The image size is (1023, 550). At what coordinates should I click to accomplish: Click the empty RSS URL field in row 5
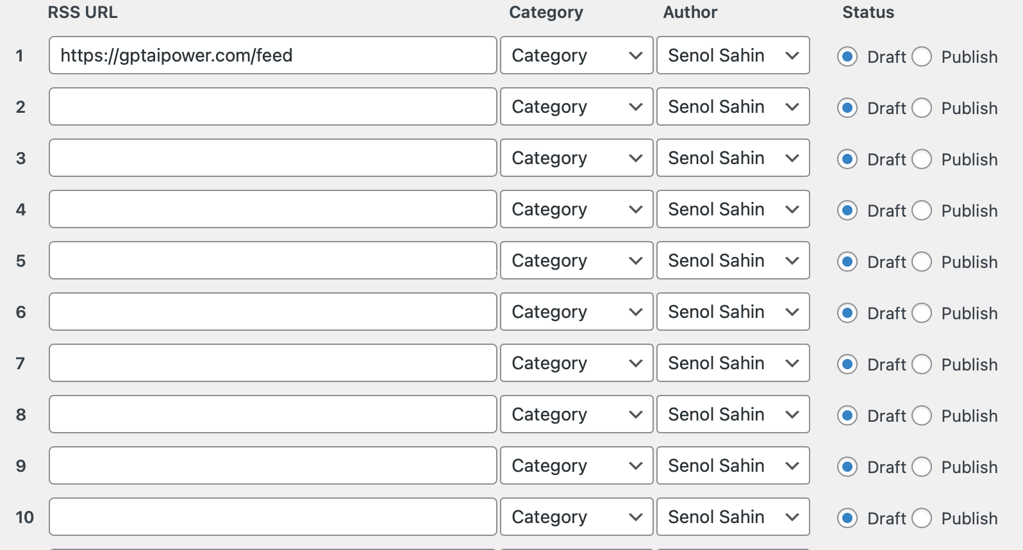272,261
